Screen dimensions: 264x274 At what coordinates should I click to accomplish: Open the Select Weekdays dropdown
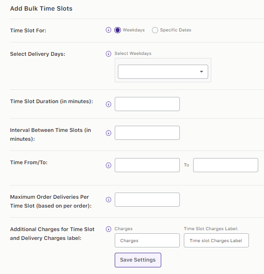click(163, 72)
